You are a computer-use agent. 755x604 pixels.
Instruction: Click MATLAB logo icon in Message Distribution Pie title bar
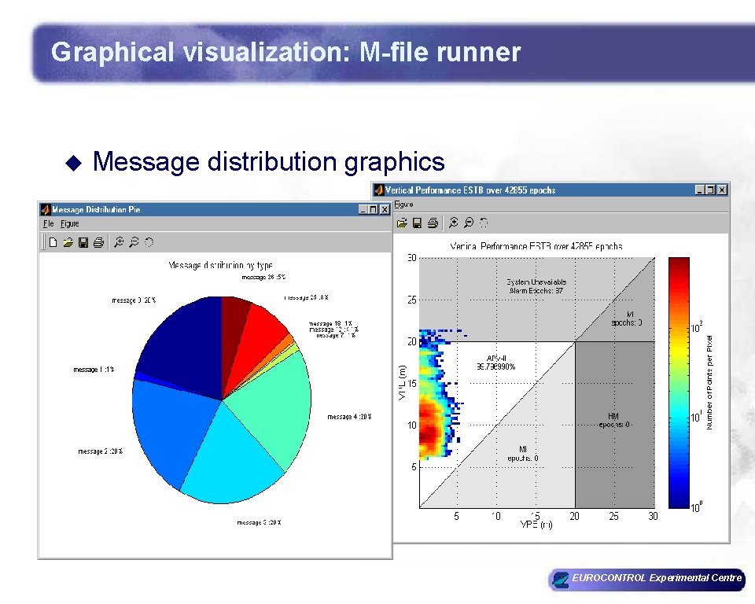46,209
